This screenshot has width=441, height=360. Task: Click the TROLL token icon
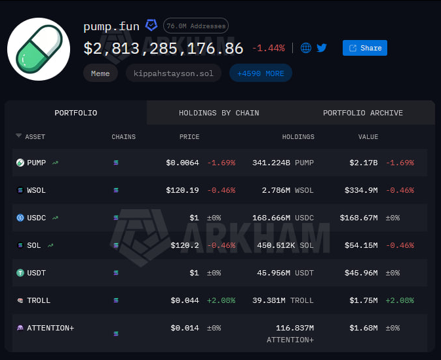point(20,300)
